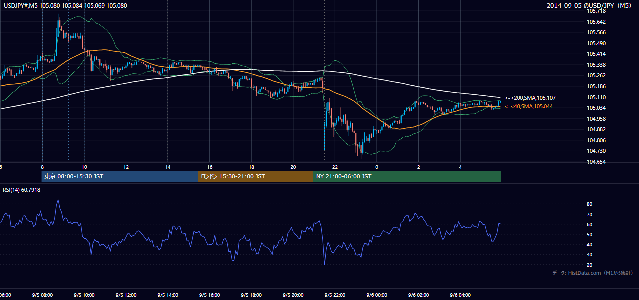Click the 9/5 10:00 time axis label
This screenshot has height=300, width=639.
click(84, 295)
